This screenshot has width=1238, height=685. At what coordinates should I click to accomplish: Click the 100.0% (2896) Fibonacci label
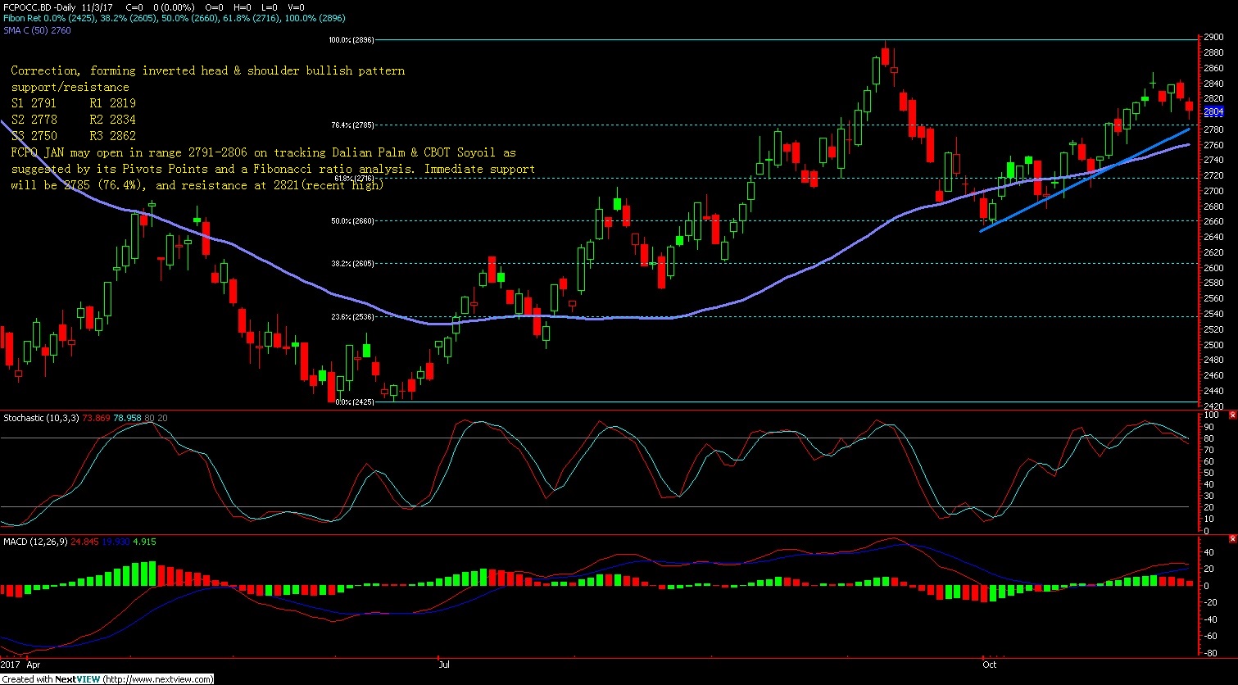(x=351, y=39)
